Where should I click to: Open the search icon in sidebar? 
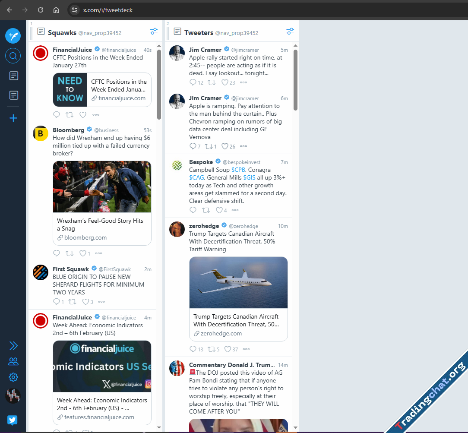(13, 56)
